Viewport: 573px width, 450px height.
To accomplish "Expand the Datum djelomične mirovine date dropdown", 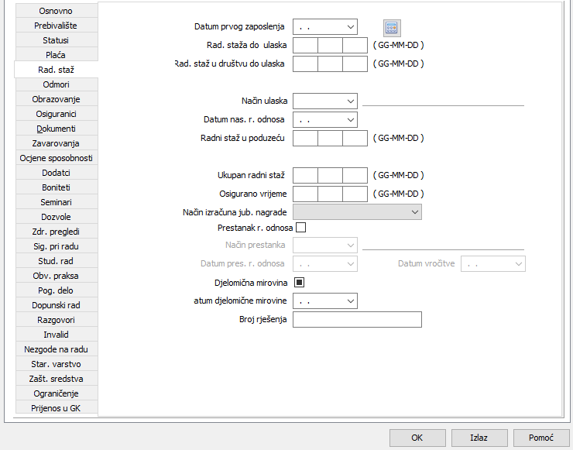I will pos(351,300).
